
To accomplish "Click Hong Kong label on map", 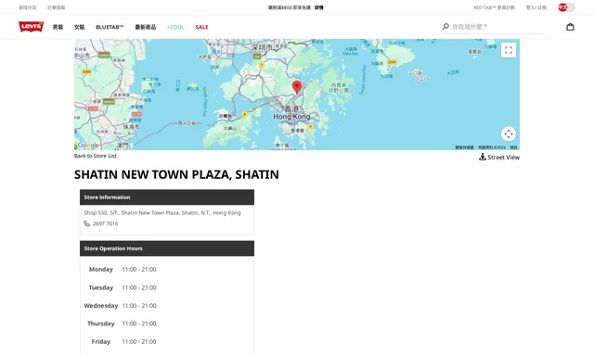I will pos(291,117).
